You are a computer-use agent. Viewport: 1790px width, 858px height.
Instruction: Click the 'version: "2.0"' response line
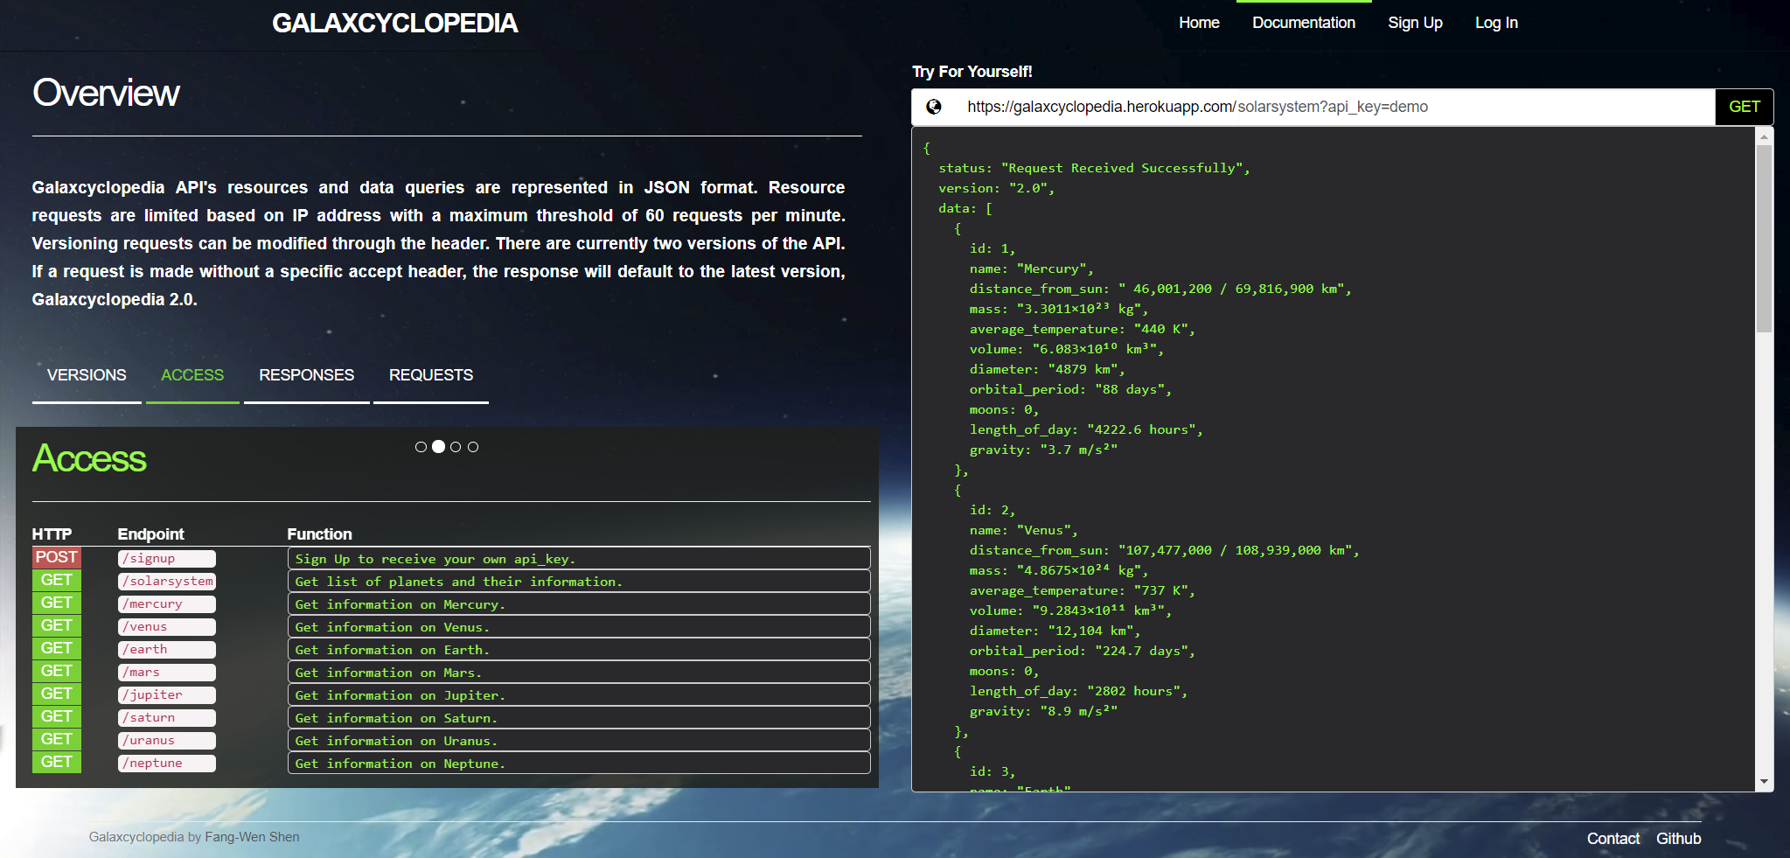[997, 188]
